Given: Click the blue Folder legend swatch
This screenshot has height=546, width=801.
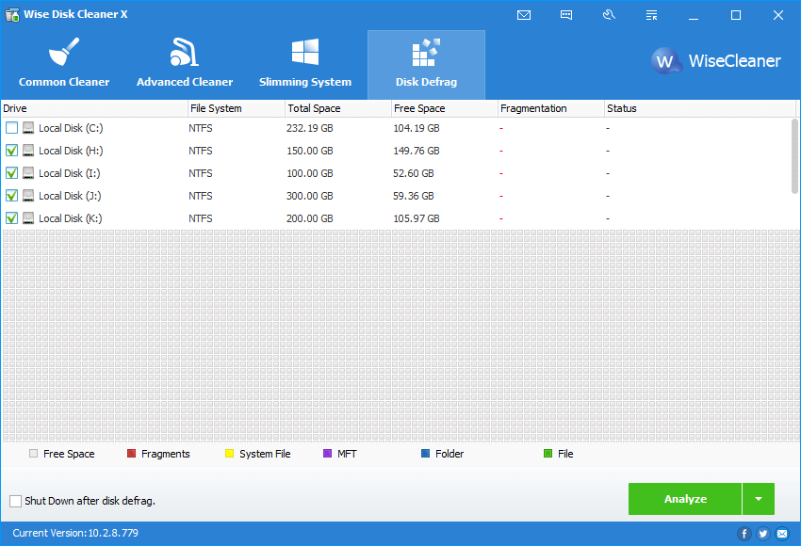Looking at the screenshot, I should [426, 453].
